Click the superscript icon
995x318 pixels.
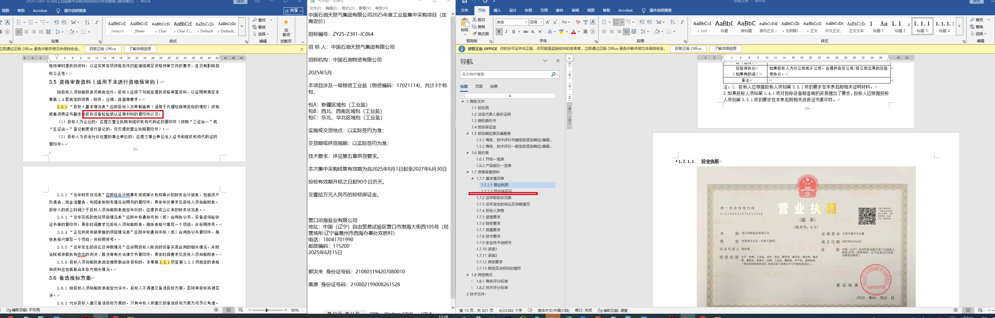[x=540, y=31]
